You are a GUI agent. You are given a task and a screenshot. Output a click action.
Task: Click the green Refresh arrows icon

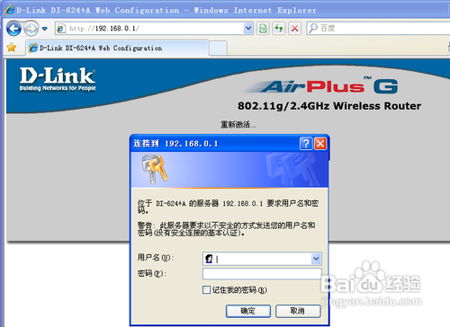pyautogui.click(x=279, y=29)
